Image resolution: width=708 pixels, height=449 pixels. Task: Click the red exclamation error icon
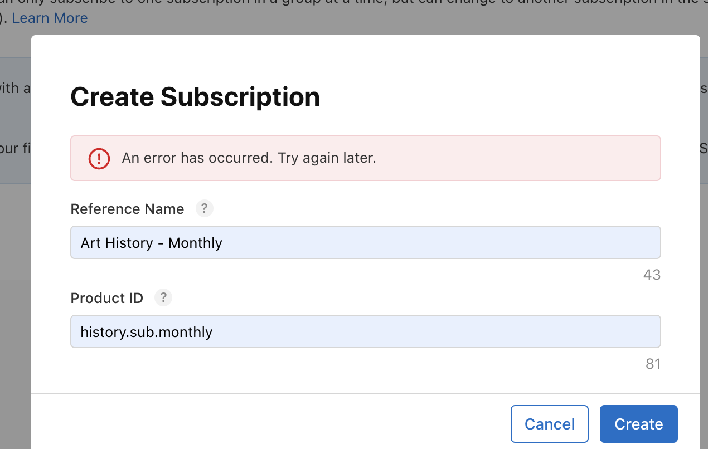[99, 158]
